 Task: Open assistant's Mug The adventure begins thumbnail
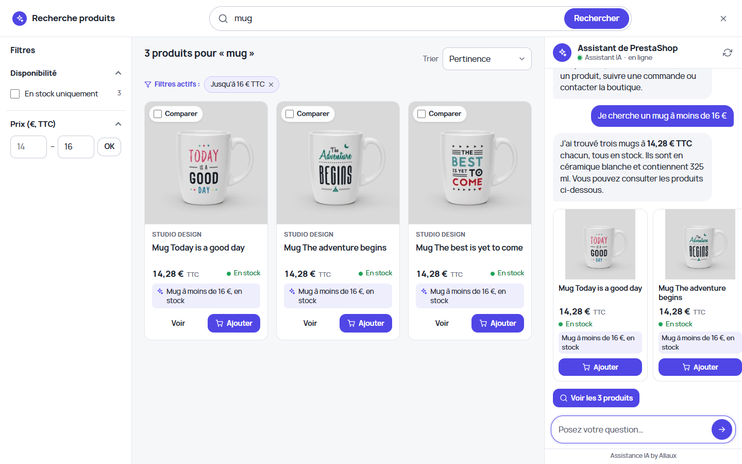700,244
